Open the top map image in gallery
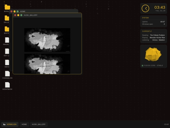This screenshot has height=128, width=170. tap(47, 40)
